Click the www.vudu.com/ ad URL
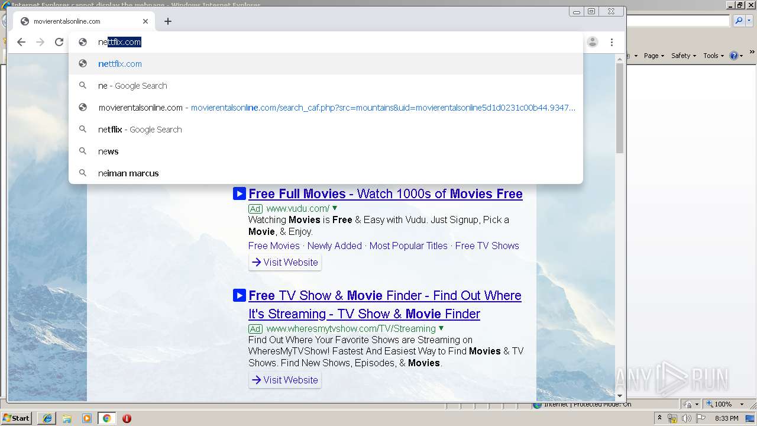This screenshot has width=757, height=426. coord(297,208)
